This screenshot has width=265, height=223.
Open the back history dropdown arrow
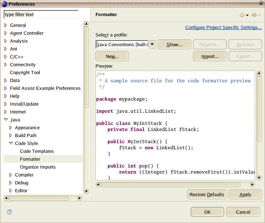point(247,15)
